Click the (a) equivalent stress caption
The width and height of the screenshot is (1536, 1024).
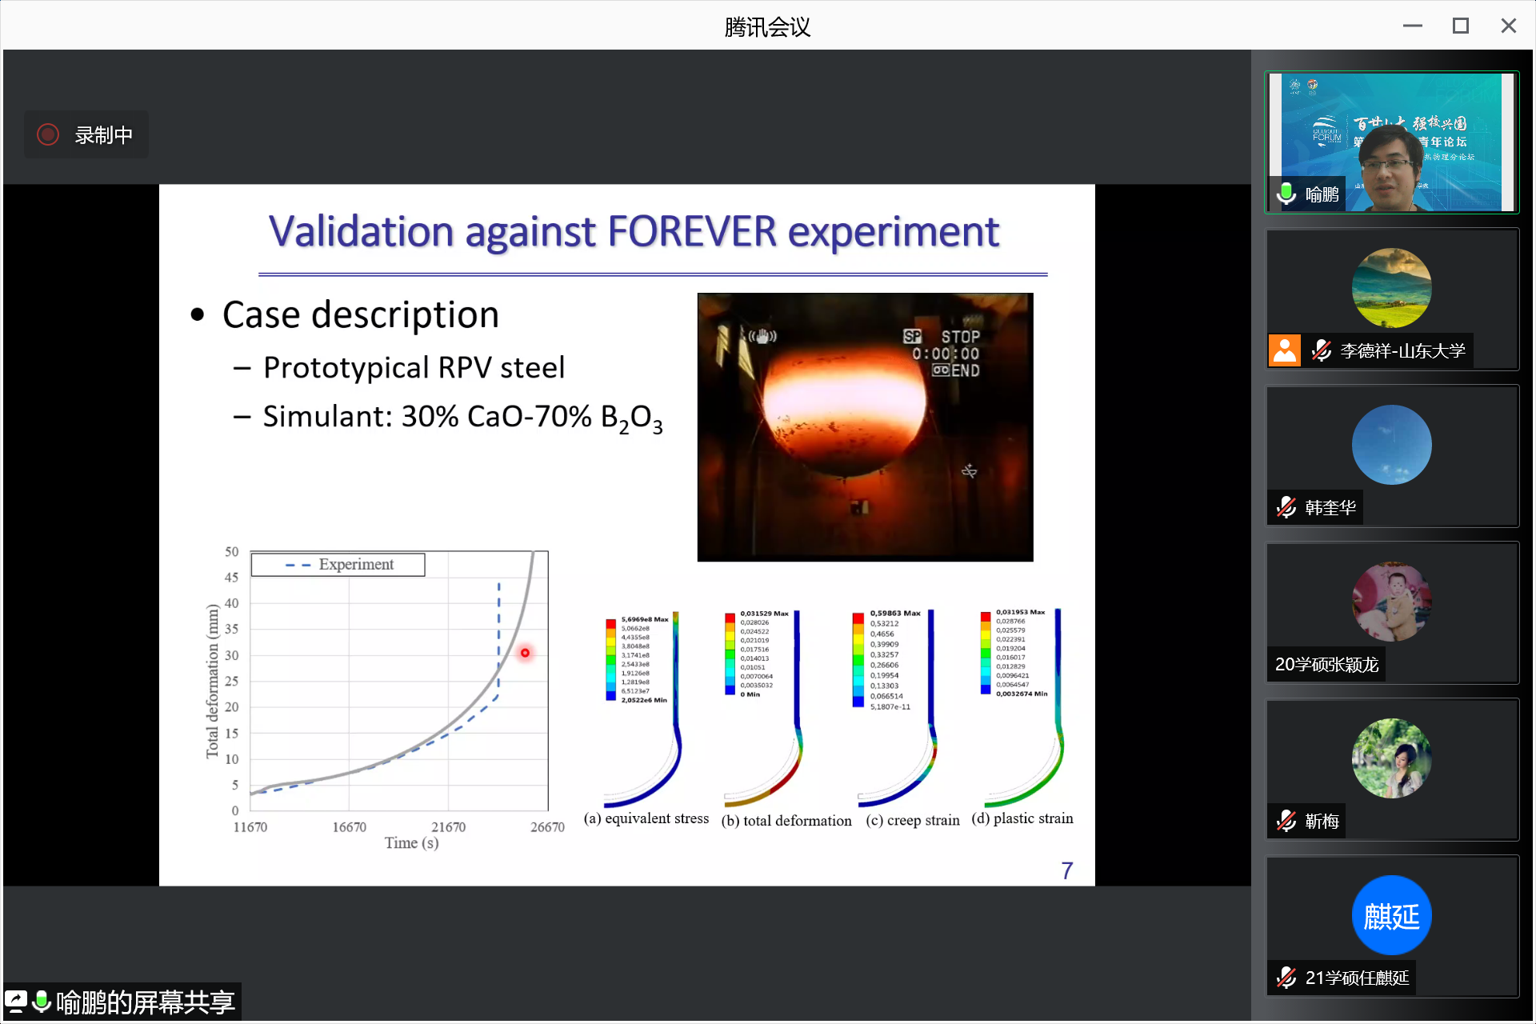coord(646,818)
